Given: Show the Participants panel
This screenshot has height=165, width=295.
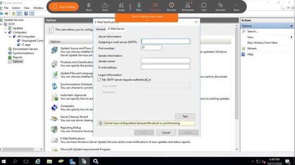Looking at the screenshot, I should click(x=188, y=7).
